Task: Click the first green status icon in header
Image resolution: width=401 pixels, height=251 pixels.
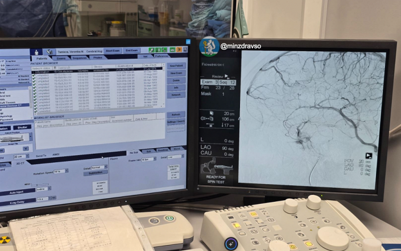Action: (x=151, y=50)
